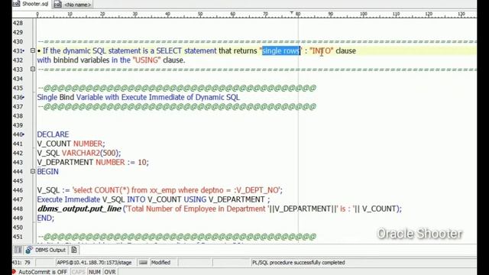Click the "INTO" word on line 431
This screenshot has height=275, width=489.
[322, 51]
